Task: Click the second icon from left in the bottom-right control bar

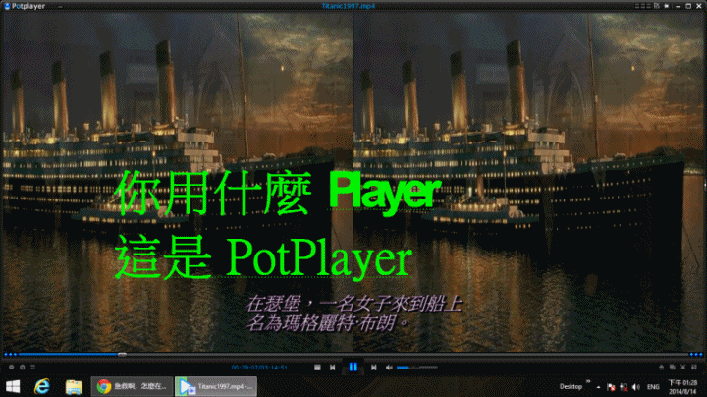Action: (x=673, y=368)
